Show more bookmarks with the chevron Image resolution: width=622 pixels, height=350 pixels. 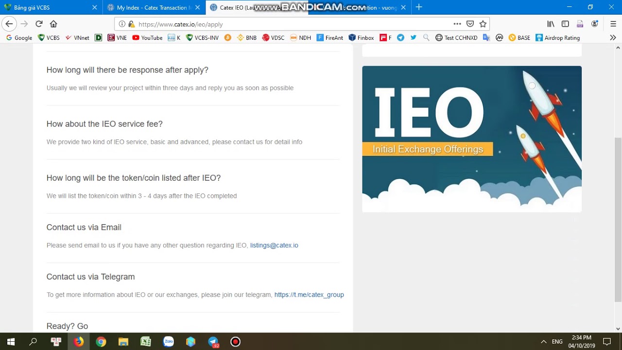613,37
